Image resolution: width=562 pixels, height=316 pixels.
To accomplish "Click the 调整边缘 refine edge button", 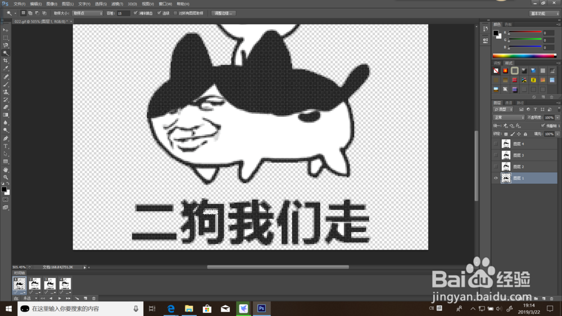I will pos(223,13).
